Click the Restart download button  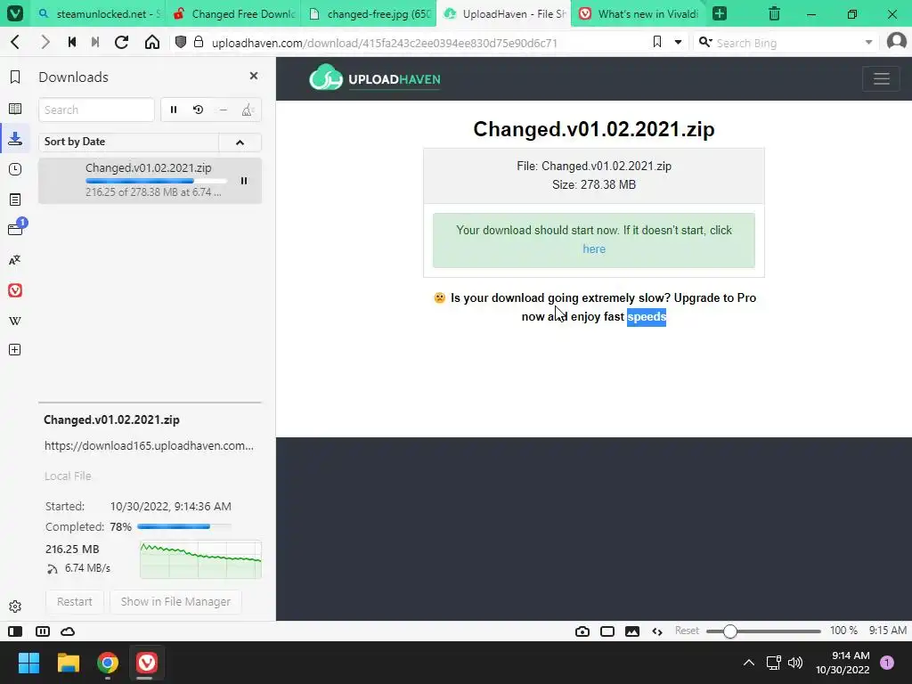75,601
